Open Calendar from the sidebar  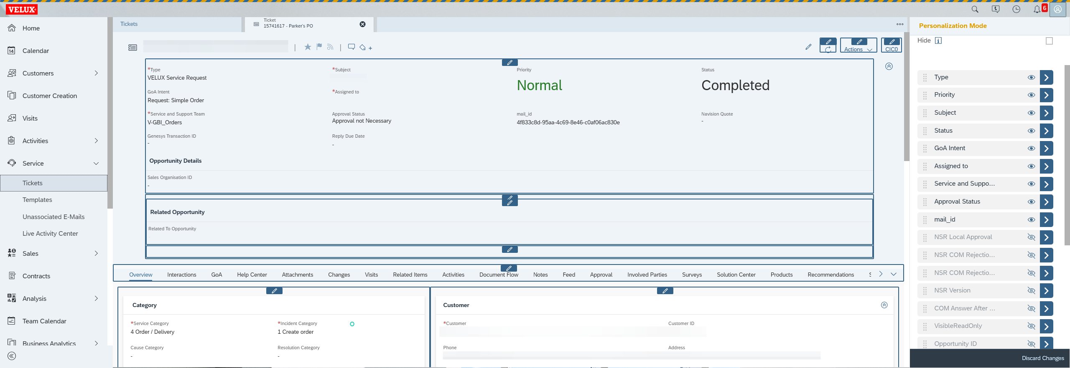click(36, 50)
